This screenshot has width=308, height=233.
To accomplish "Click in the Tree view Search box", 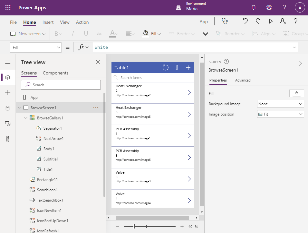I will click(61, 85).
